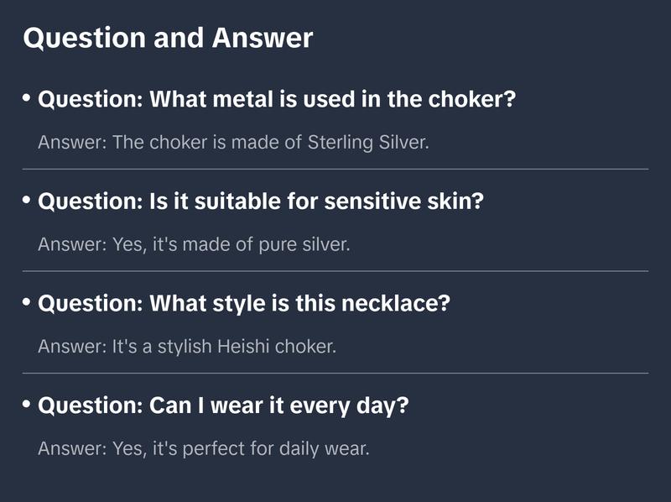Select the choker metal question
Viewport: 671px width, 502px height.
(277, 99)
